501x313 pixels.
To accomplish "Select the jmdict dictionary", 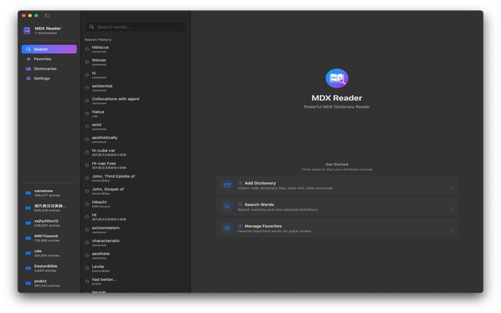I will [x=49, y=283].
